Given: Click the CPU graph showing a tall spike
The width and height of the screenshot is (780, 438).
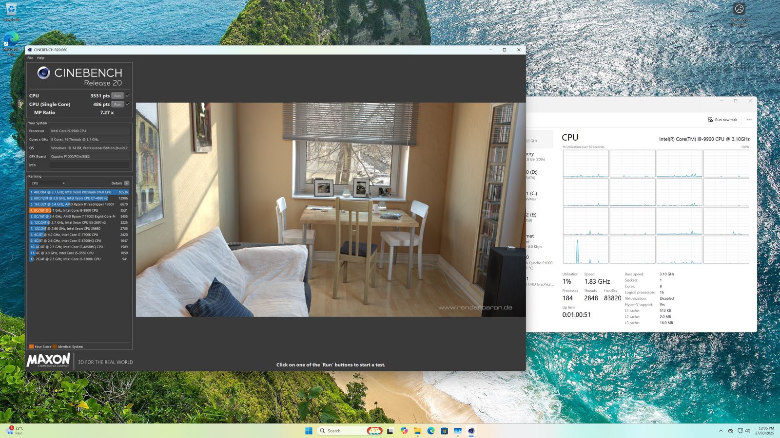Looking at the screenshot, I should click(x=585, y=250).
